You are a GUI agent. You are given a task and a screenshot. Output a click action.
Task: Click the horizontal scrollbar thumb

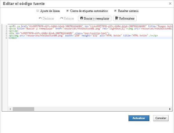click(x=23, y=109)
